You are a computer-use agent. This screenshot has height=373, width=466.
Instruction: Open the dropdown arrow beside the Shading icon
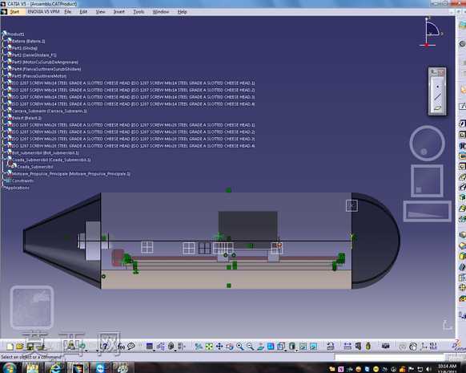pyautogui.click(x=296, y=350)
